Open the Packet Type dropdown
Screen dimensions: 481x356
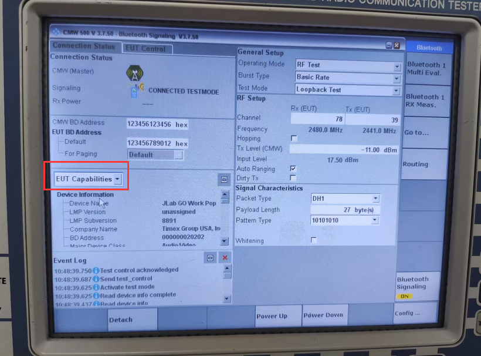click(375, 199)
